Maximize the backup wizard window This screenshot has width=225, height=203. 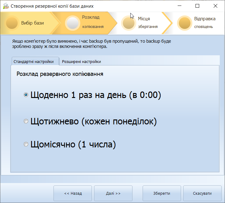pos(197,6)
